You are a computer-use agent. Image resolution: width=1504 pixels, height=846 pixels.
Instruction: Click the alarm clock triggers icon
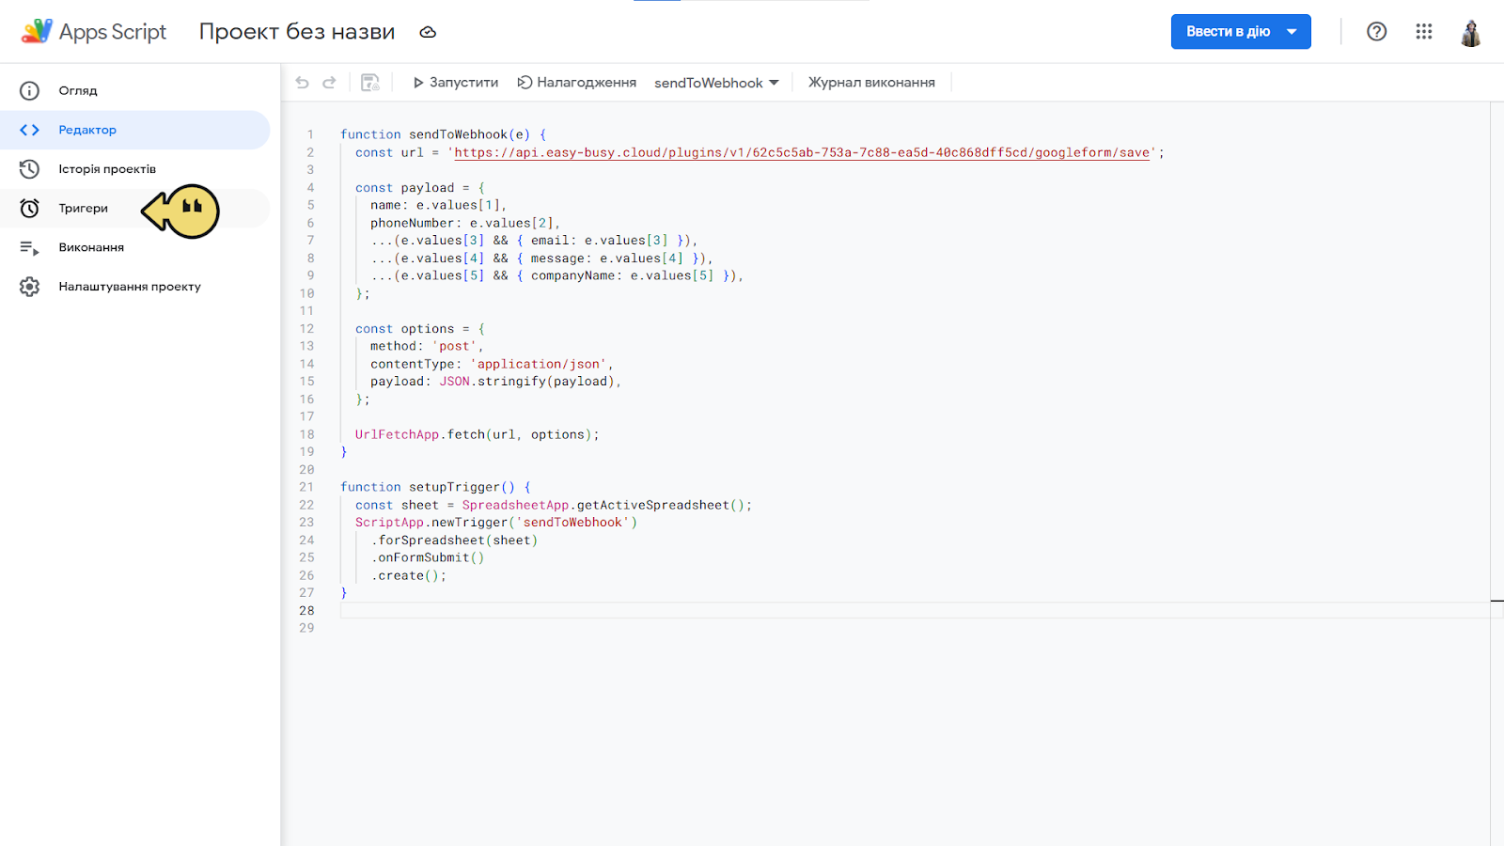(x=30, y=209)
